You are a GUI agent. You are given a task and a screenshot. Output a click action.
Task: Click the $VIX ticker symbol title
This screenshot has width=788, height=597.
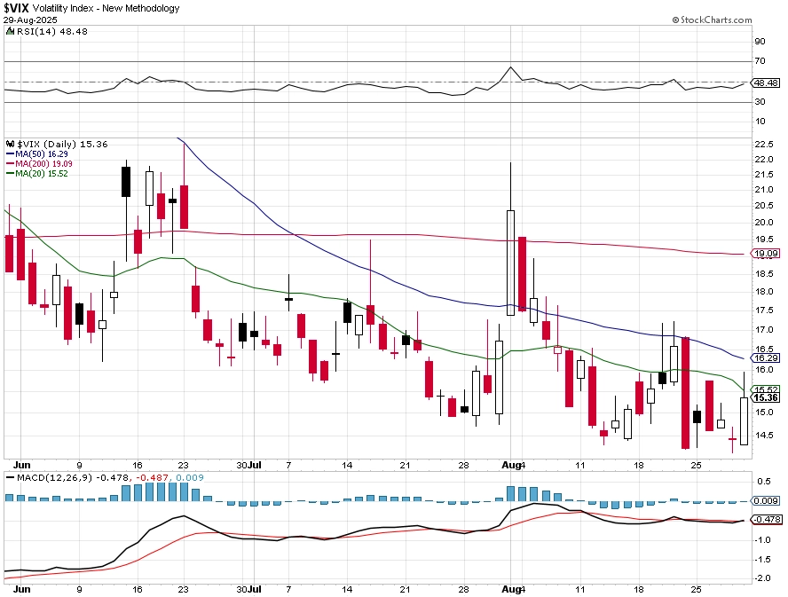point(16,8)
